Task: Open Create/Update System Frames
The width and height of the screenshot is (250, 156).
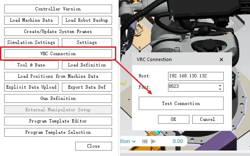Action: pos(58,32)
